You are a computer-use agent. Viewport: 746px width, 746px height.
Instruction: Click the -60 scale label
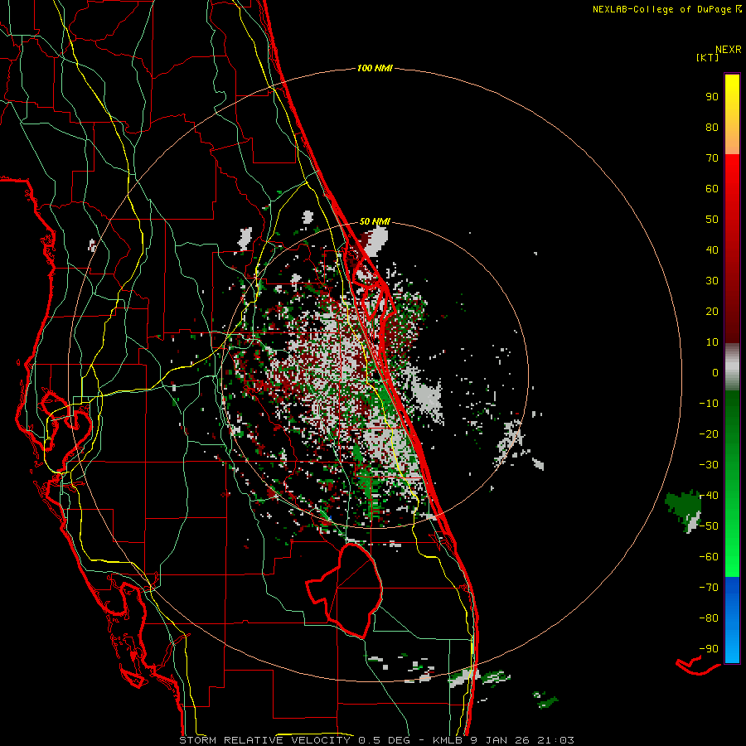coord(709,557)
